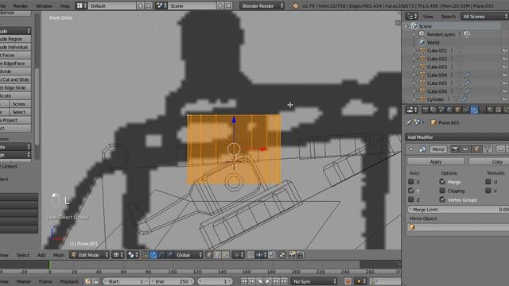The height and width of the screenshot is (286, 509).
Task: Select face select mode icon
Action: tap(225, 255)
